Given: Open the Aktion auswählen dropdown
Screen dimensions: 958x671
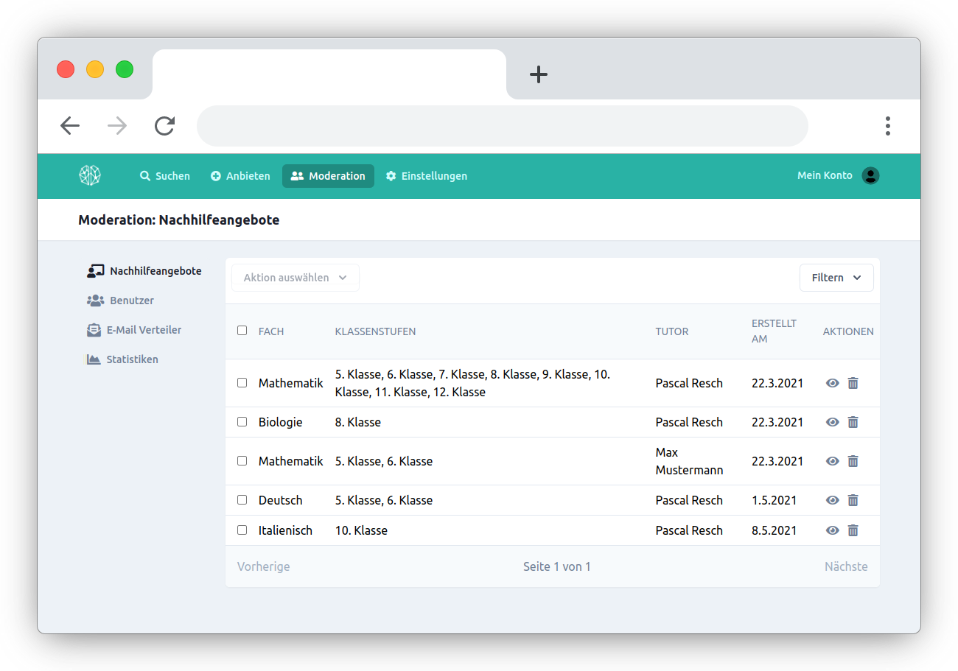Looking at the screenshot, I should 295,278.
